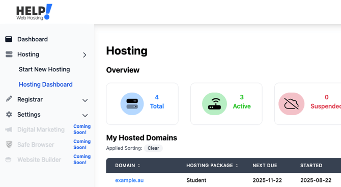Click the 3 Active overview card
The width and height of the screenshot is (341, 187).
coord(226,103)
